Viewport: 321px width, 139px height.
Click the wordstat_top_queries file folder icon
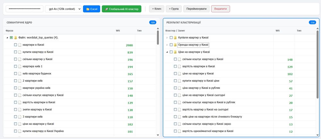15,38
